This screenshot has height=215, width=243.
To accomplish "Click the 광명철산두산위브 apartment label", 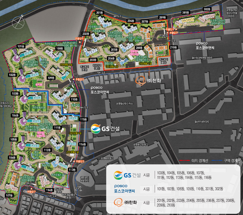I will (x=124, y=103).
